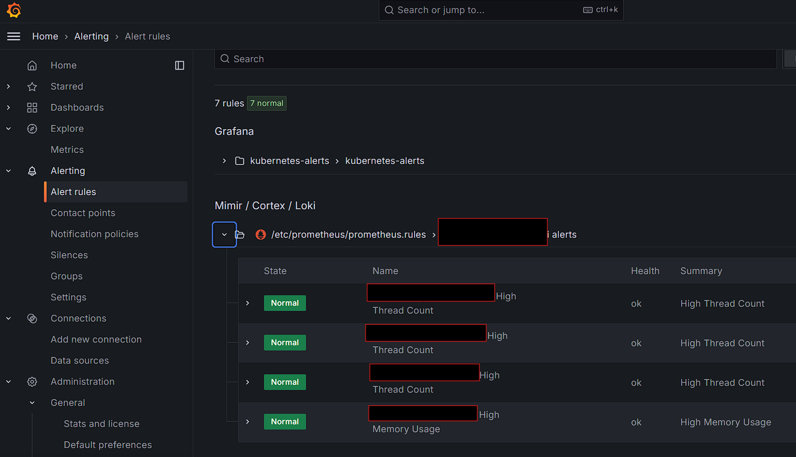Collapse the General subsection chevron

click(x=32, y=403)
